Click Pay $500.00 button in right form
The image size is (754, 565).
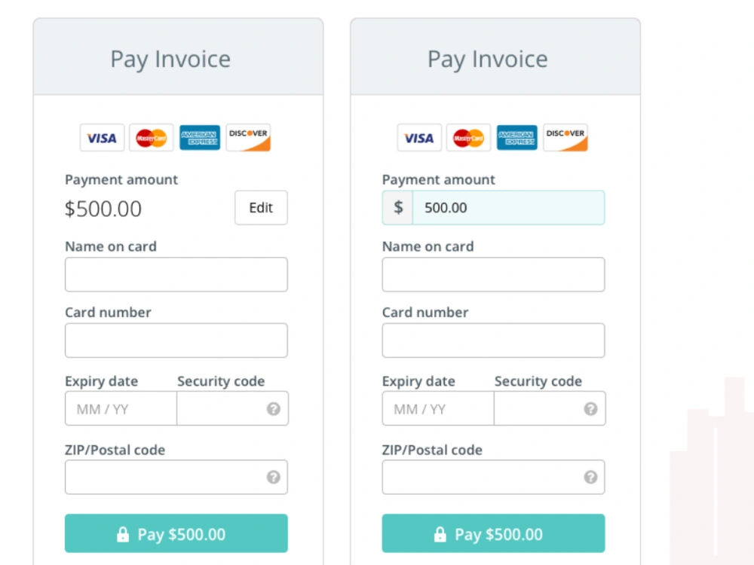click(x=493, y=533)
